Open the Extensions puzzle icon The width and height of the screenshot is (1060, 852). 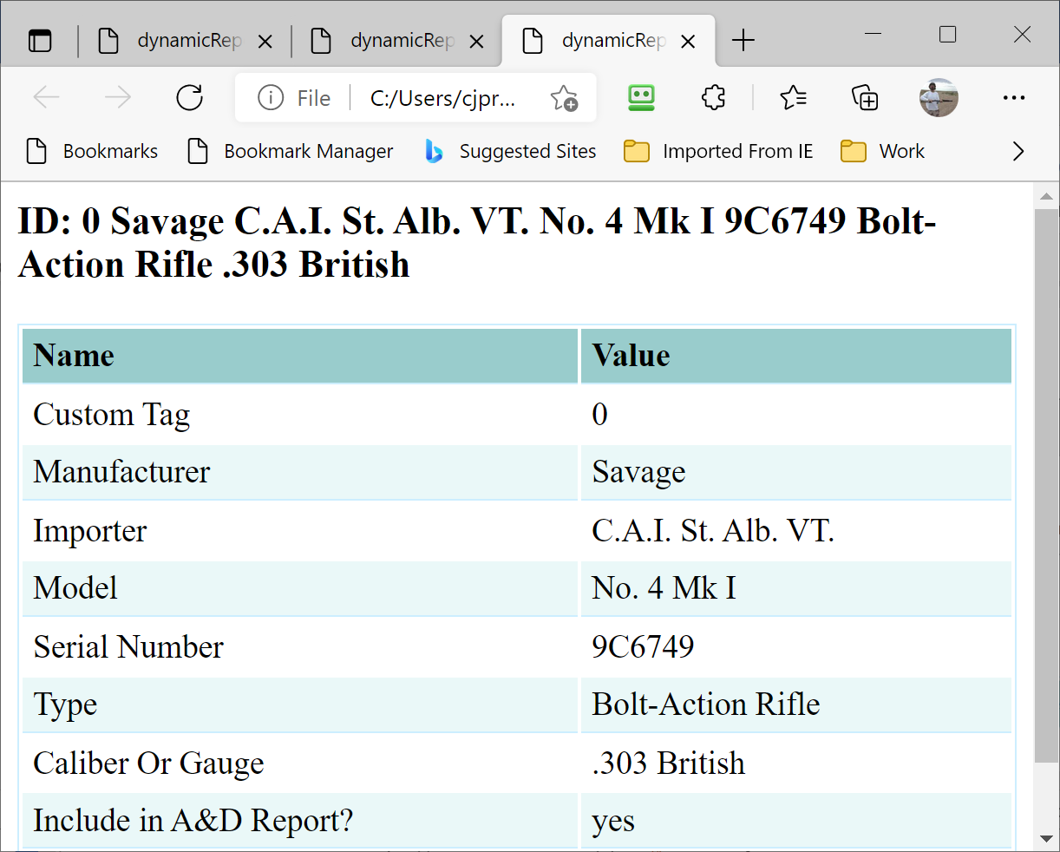coord(713,97)
